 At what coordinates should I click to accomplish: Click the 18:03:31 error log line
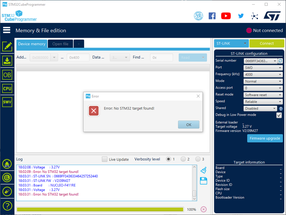[x=48, y=194]
